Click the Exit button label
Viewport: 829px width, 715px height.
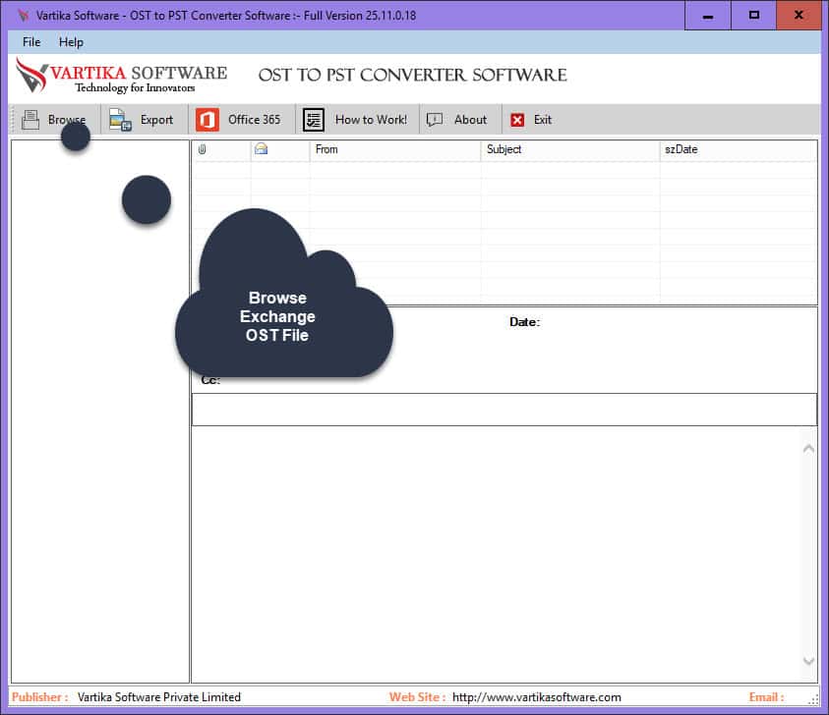[543, 120]
